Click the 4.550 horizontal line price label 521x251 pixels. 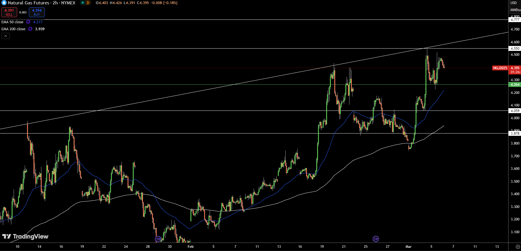515,49
